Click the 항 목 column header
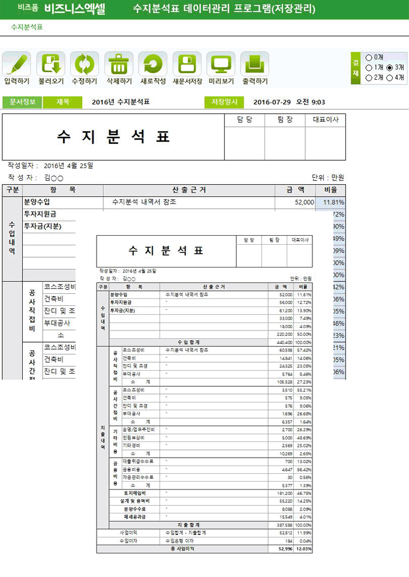Image resolution: width=409 pixels, height=577 pixels. pyautogui.click(x=63, y=190)
